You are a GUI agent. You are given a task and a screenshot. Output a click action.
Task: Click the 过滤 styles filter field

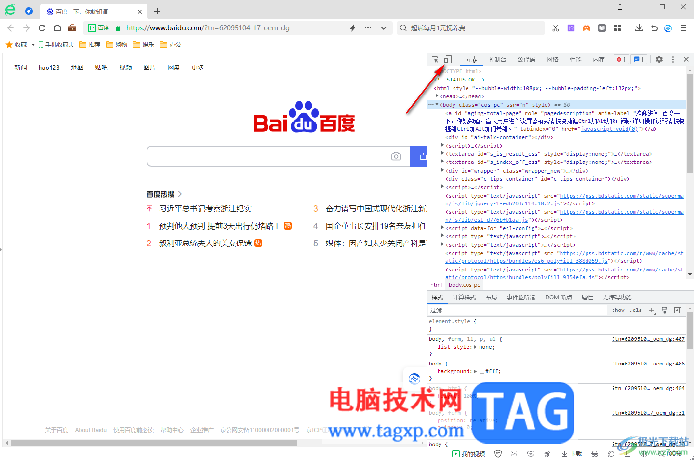coord(518,311)
